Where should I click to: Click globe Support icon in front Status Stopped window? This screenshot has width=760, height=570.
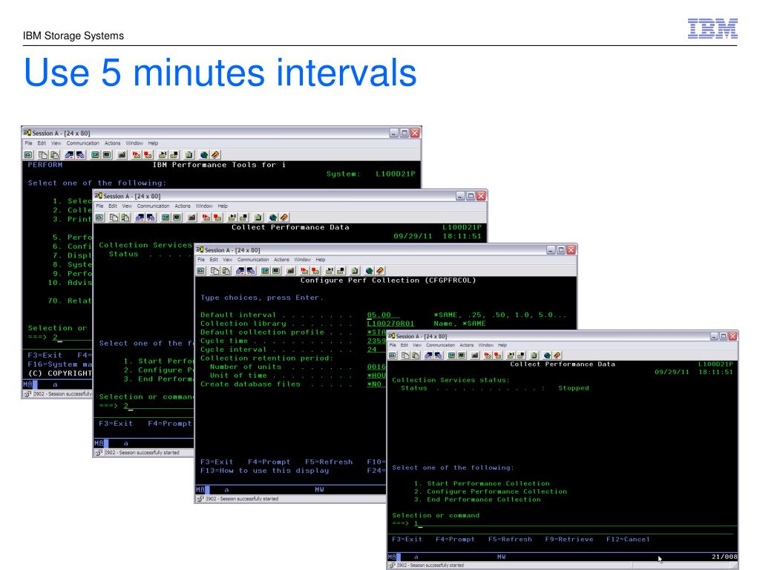coord(547,356)
